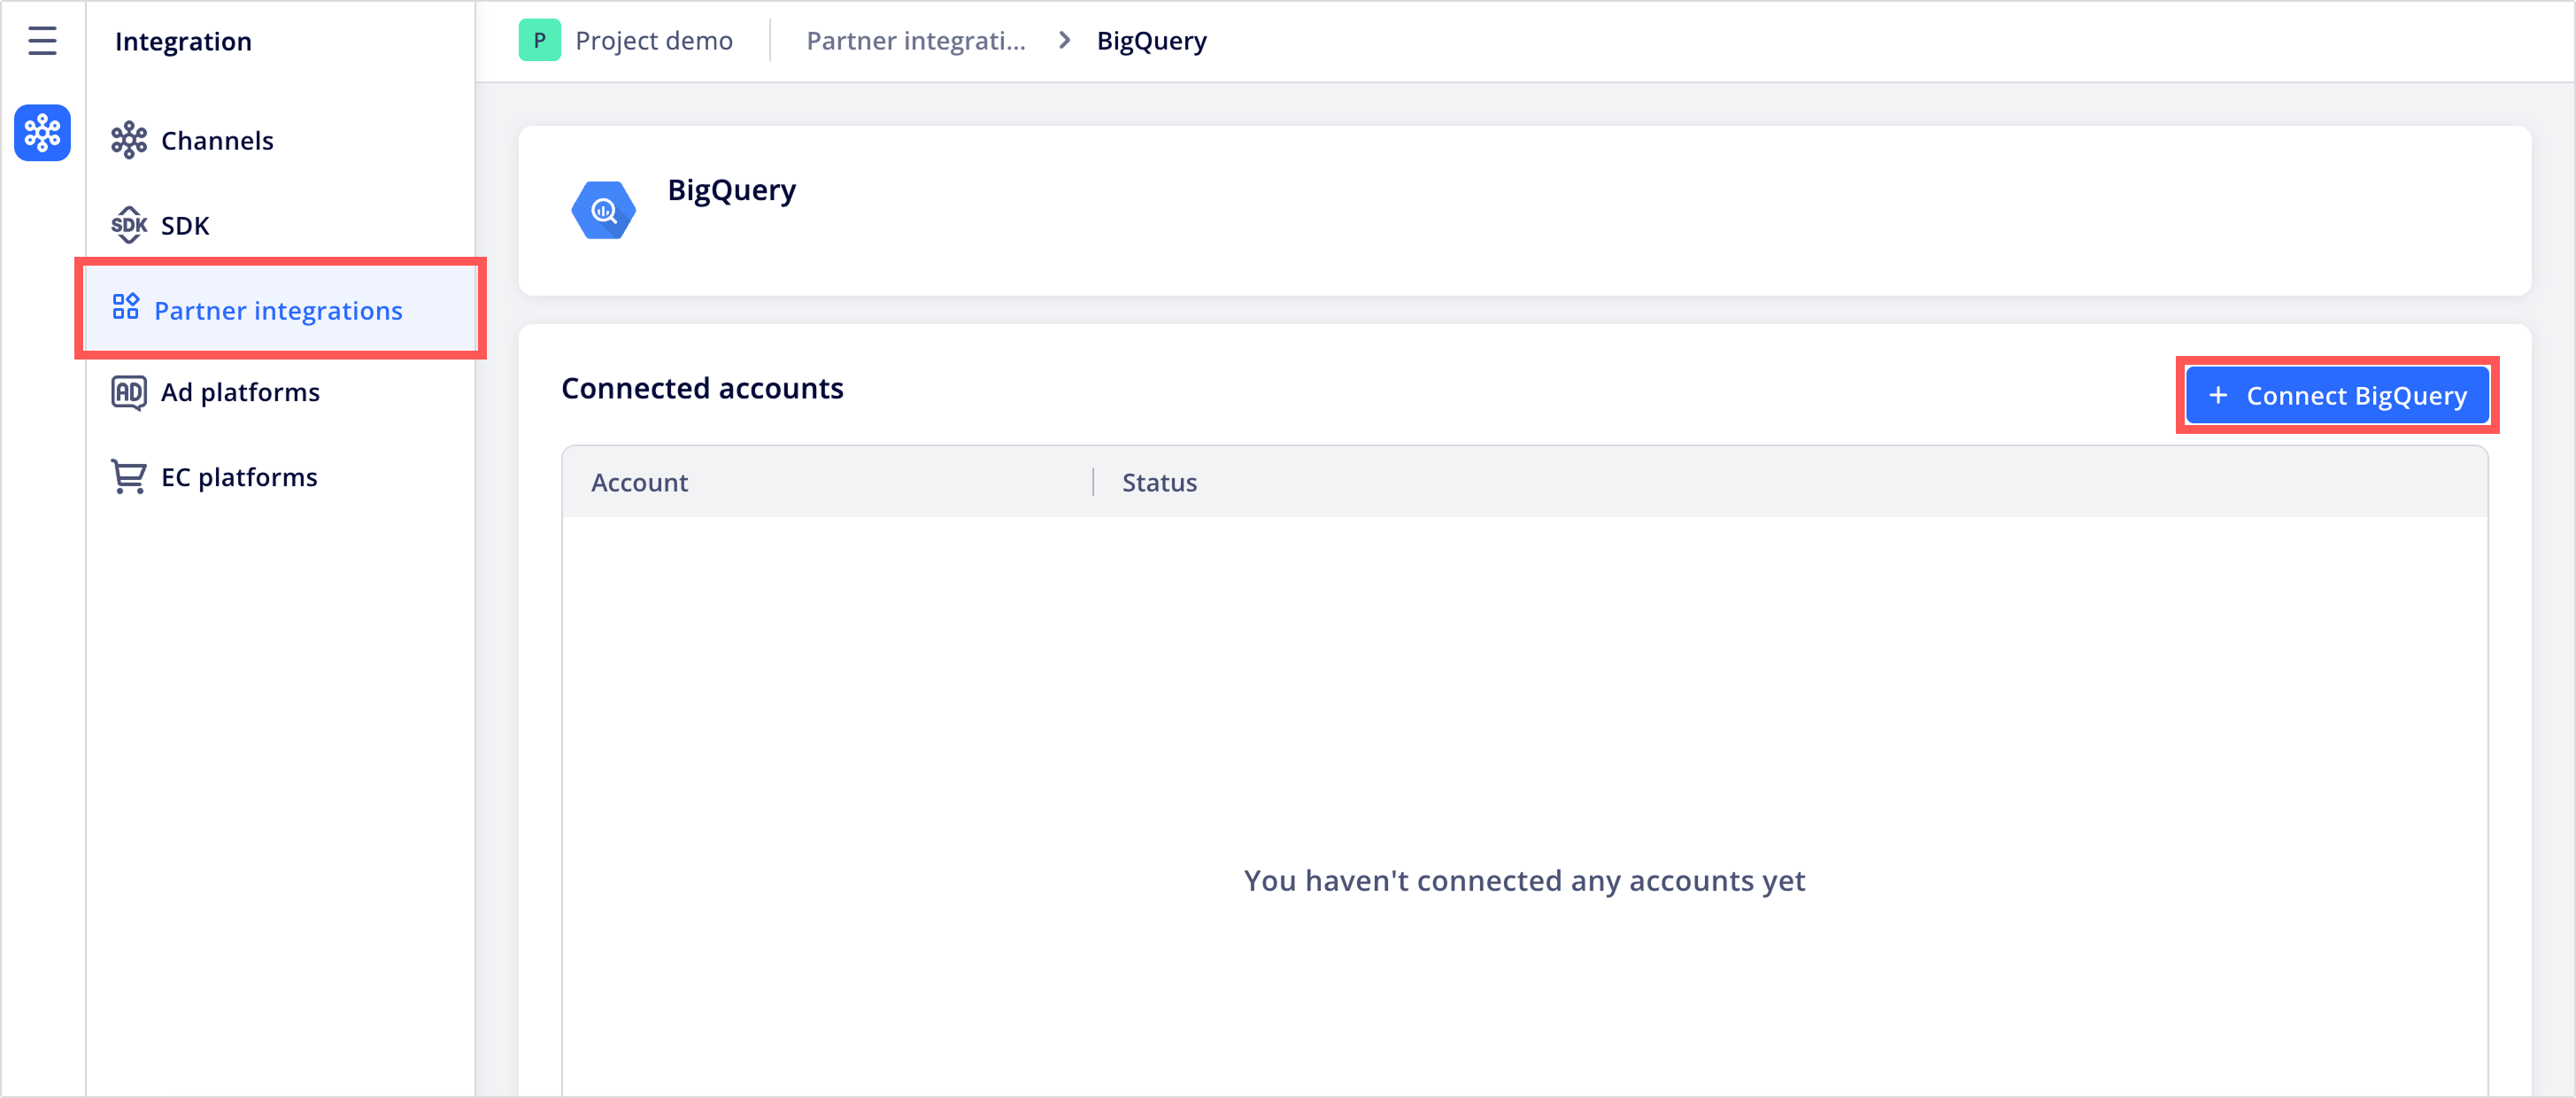Click the SDK icon in sidebar
The width and height of the screenshot is (2576, 1098).
click(129, 225)
